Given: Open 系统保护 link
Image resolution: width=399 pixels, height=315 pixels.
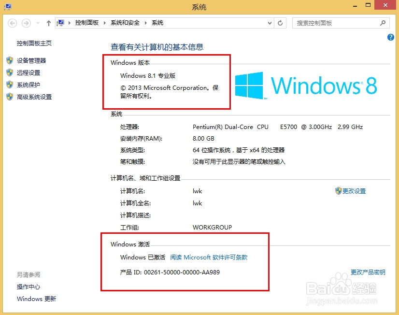Looking at the screenshot, I should 28,85.
